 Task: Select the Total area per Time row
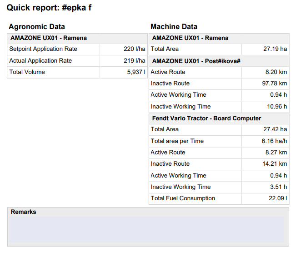point(219,141)
